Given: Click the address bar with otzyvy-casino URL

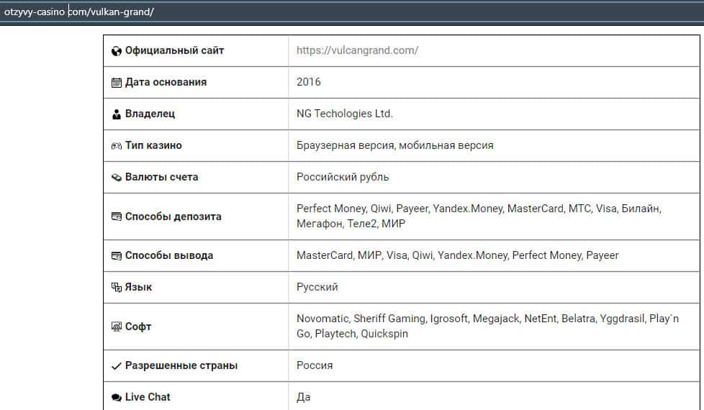Looking at the screenshot, I should [352, 12].
